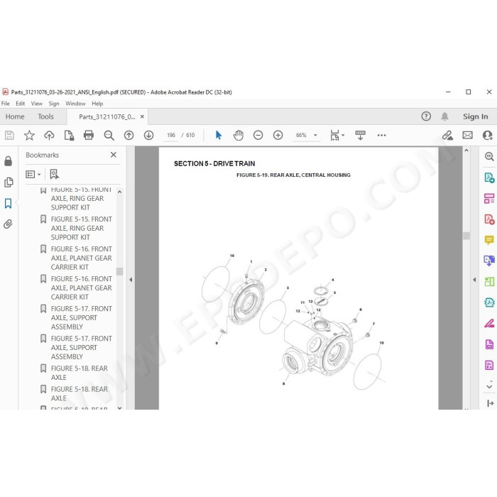The height and width of the screenshot is (497, 497).
Task: Click the page number field showing 196
Action: tap(171, 136)
